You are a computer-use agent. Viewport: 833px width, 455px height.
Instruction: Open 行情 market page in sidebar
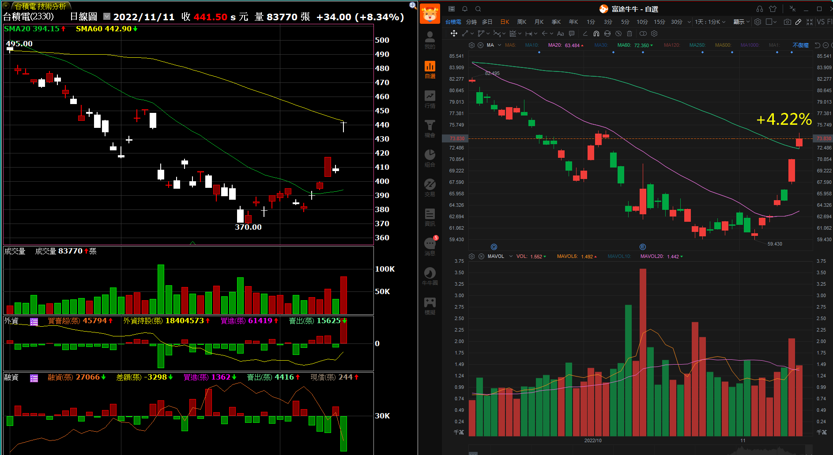[430, 99]
